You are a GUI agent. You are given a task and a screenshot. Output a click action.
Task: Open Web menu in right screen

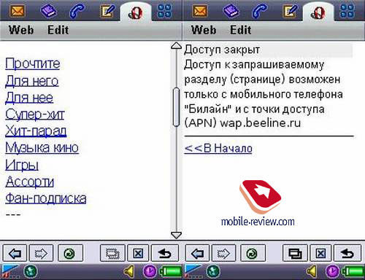[204, 30]
